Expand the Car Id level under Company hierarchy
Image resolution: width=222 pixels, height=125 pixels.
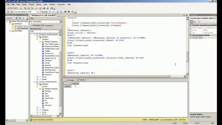click(37, 77)
